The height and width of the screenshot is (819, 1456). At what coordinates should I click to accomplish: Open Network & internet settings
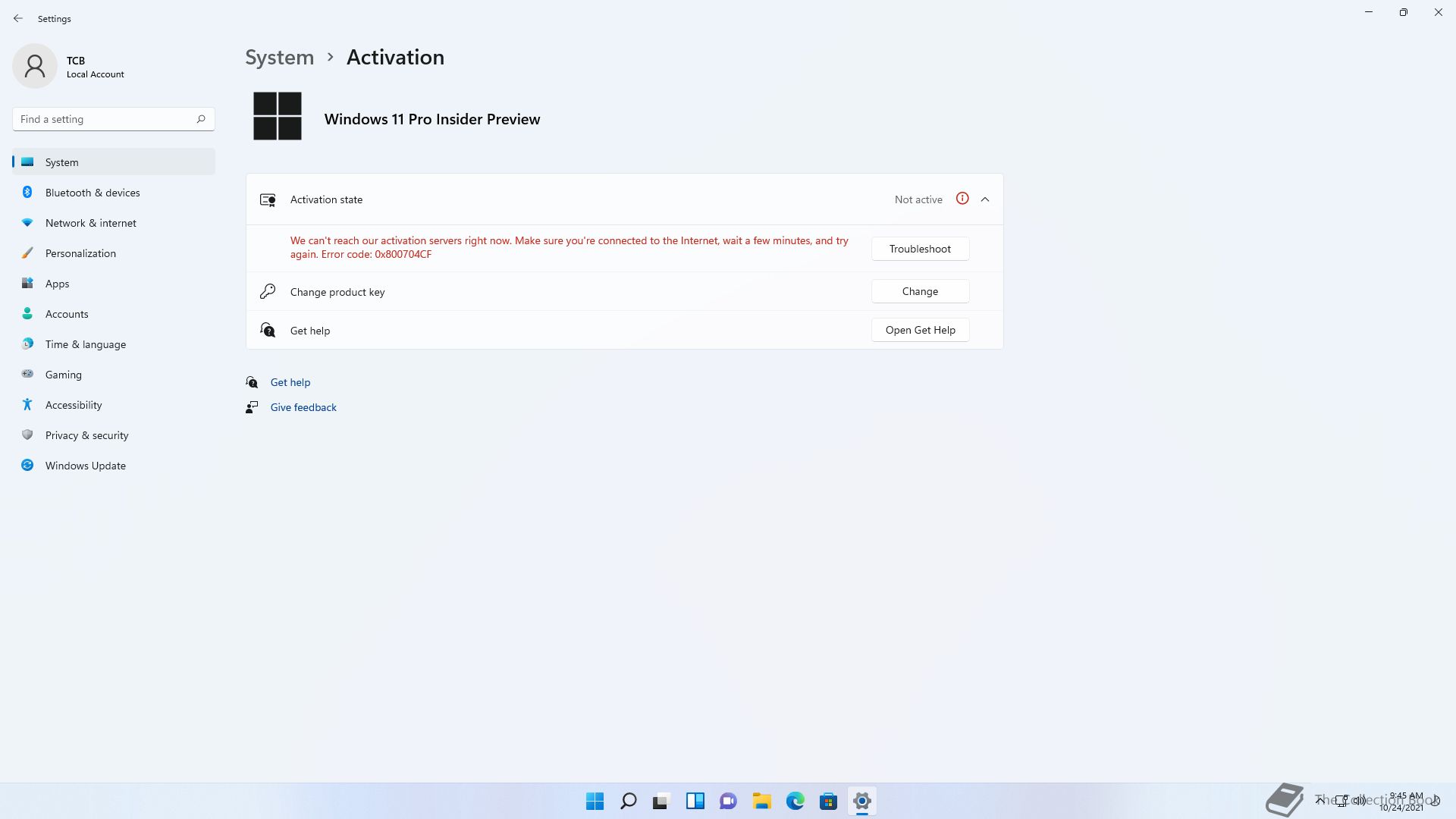114,223
